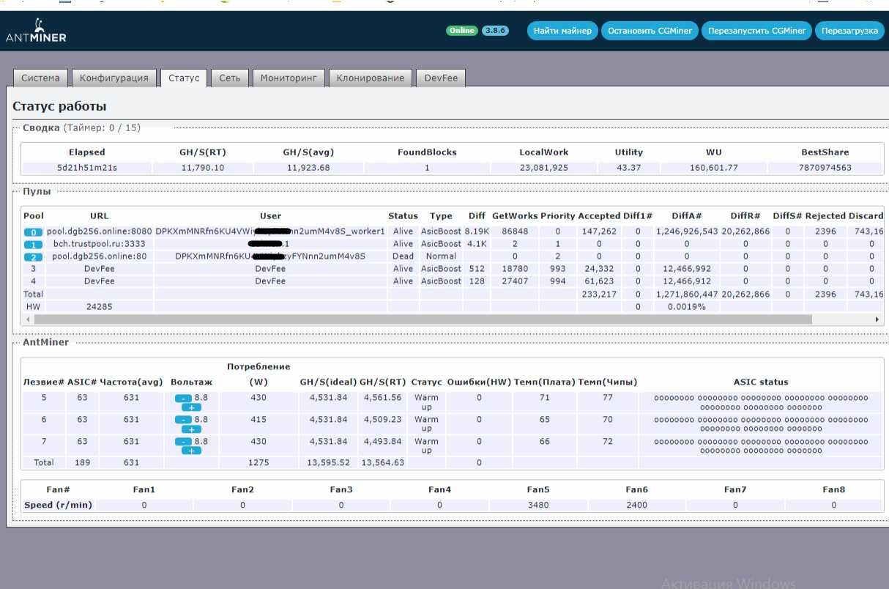Click the blade 6 board temperature 65

545,420
